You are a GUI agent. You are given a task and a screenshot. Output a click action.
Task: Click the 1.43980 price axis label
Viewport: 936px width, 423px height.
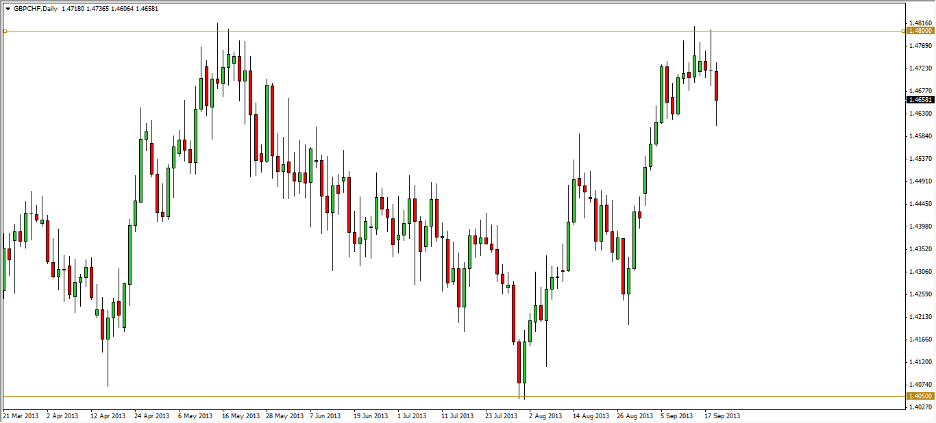coord(920,226)
